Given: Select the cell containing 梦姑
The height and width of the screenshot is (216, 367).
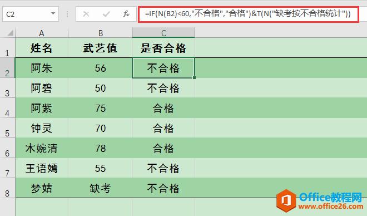Looking at the screenshot, I should tap(42, 188).
